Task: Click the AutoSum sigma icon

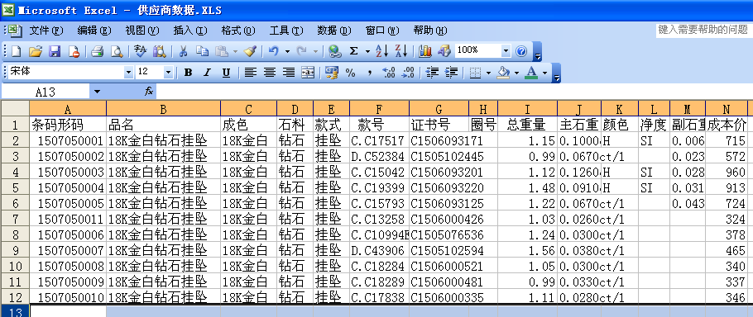Action: pos(354,51)
